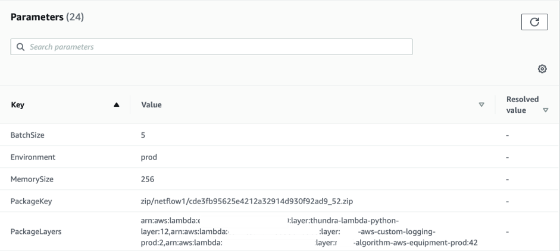Click the MemorySize value 256

[x=148, y=179]
